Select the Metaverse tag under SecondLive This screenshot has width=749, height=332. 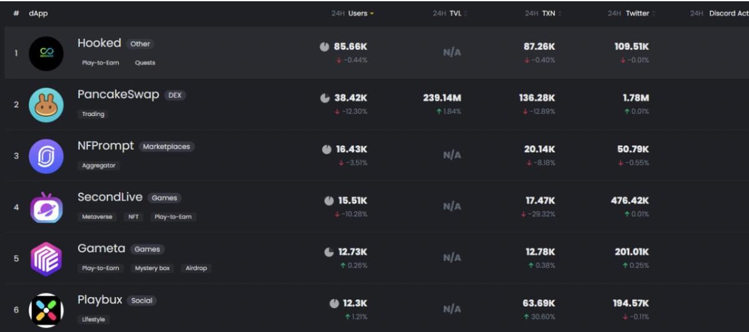click(97, 217)
